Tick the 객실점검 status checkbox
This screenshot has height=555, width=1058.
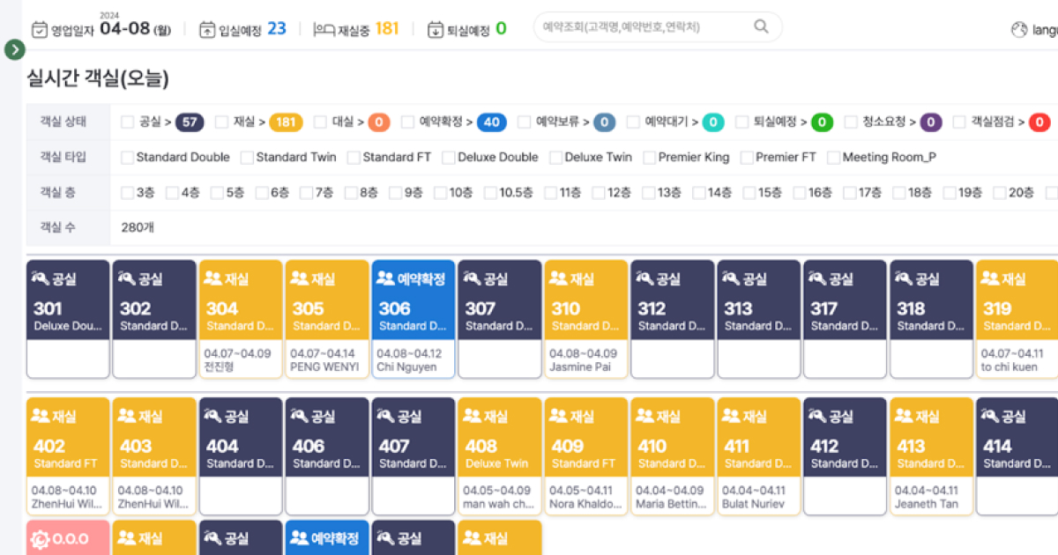coord(959,122)
